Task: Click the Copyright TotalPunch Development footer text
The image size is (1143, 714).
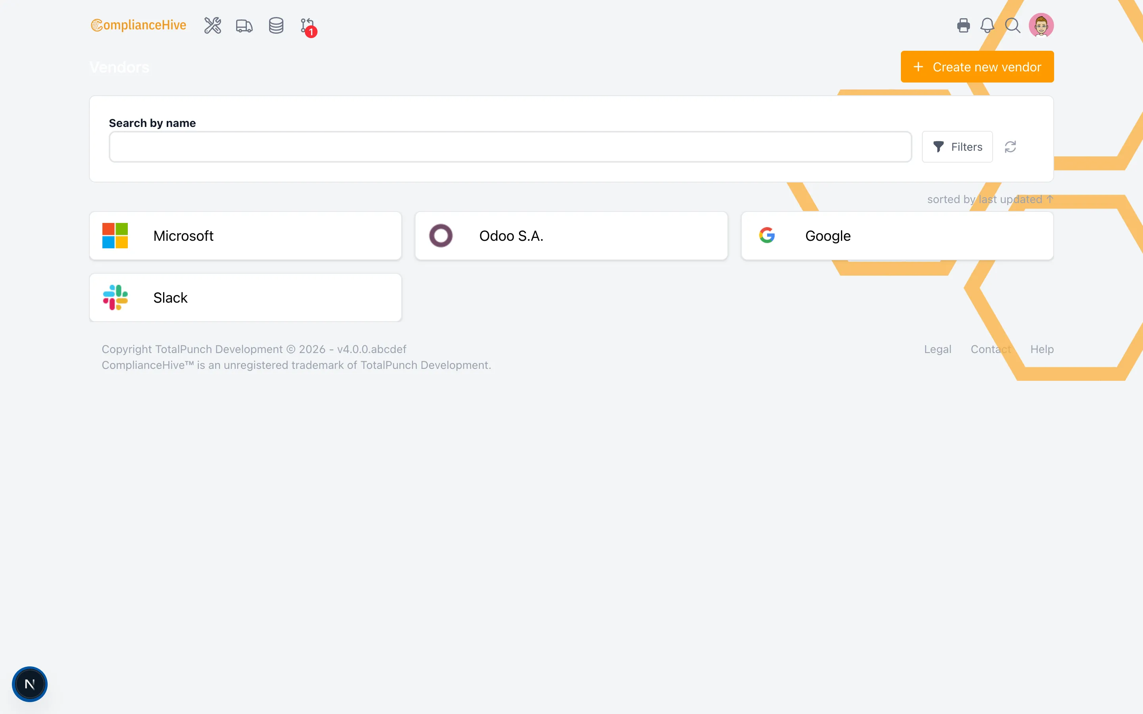Action: pos(254,349)
